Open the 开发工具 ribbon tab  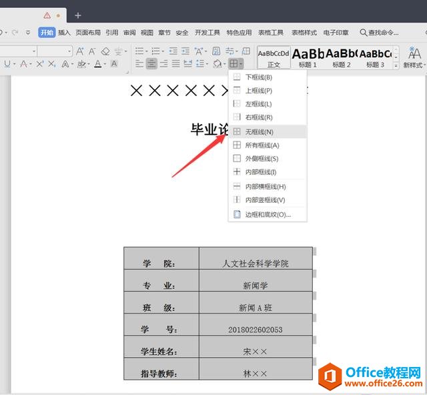coord(207,33)
